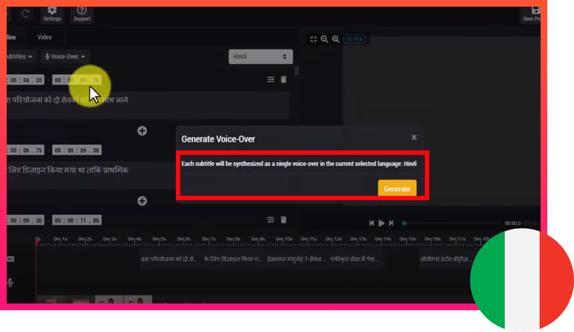Delete the subtitle starting at 00:00:09.30

(x=284, y=220)
